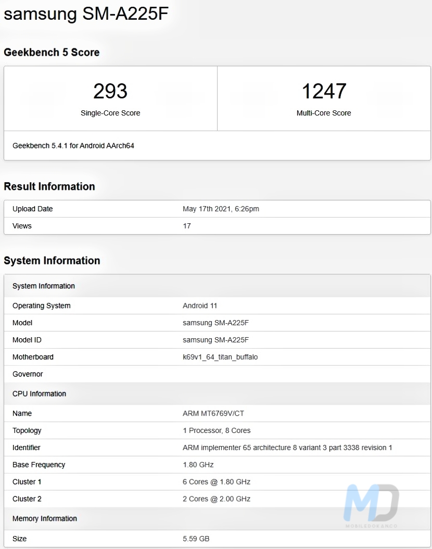Click the Model ID row value

pyautogui.click(x=215, y=340)
